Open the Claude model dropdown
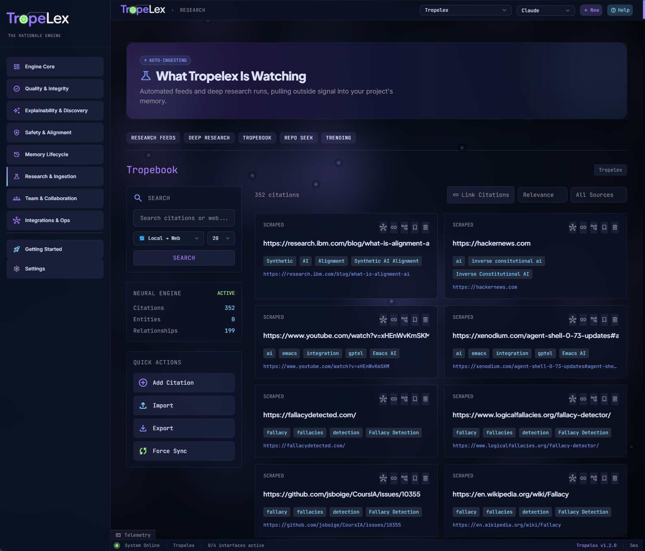The width and height of the screenshot is (645, 551). point(545,10)
